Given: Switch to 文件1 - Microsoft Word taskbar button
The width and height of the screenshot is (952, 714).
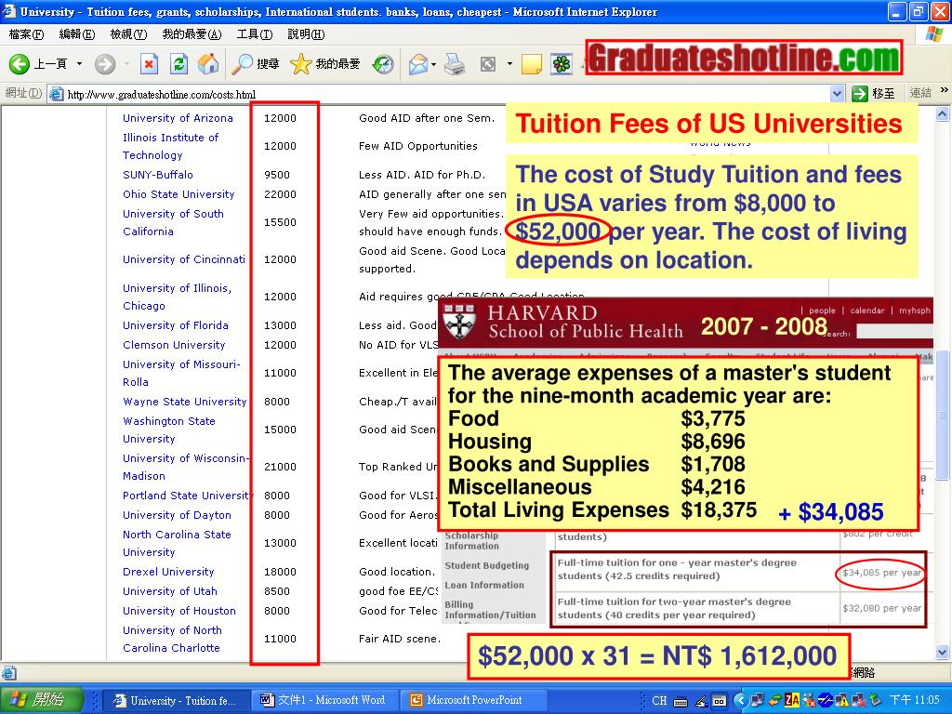Looking at the screenshot, I should coord(323,700).
